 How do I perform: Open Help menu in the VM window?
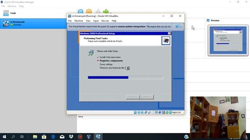tap(114, 21)
